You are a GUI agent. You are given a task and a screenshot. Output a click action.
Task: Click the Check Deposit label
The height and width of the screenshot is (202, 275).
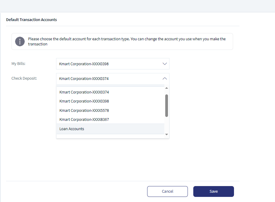click(24, 78)
